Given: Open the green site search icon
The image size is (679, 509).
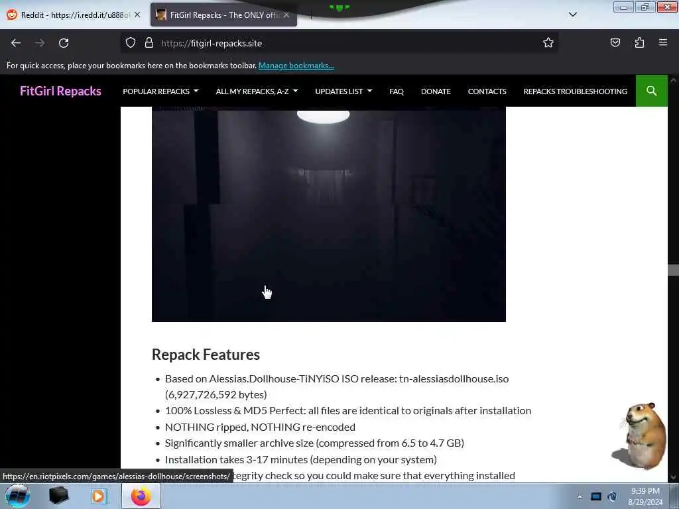Looking at the screenshot, I should (651, 91).
